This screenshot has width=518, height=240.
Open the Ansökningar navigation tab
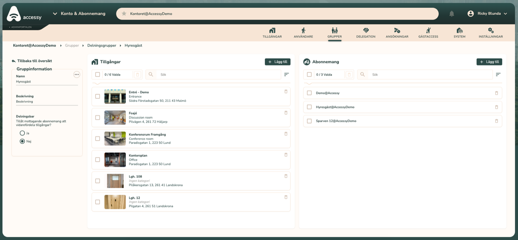tap(397, 33)
